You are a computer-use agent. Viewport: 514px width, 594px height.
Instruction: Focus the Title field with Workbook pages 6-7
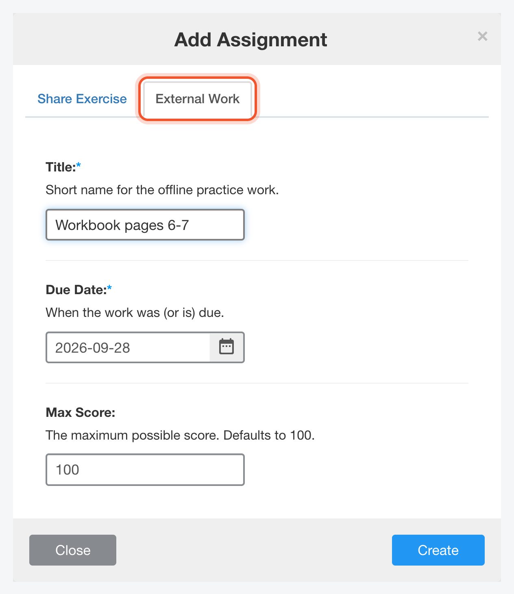(x=145, y=225)
